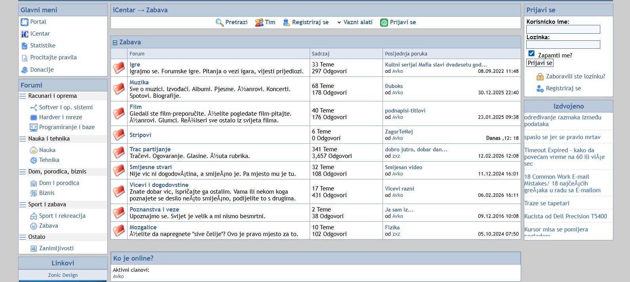
Task: Open the Vazni alati dropdown
Action: point(354,23)
